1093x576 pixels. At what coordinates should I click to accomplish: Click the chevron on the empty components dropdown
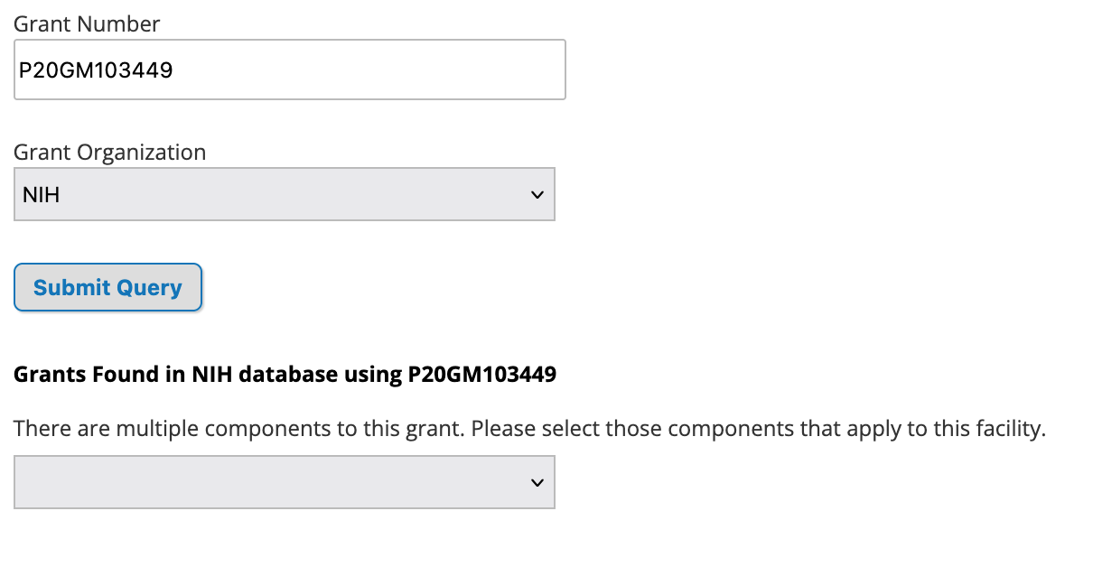pyautogui.click(x=537, y=482)
